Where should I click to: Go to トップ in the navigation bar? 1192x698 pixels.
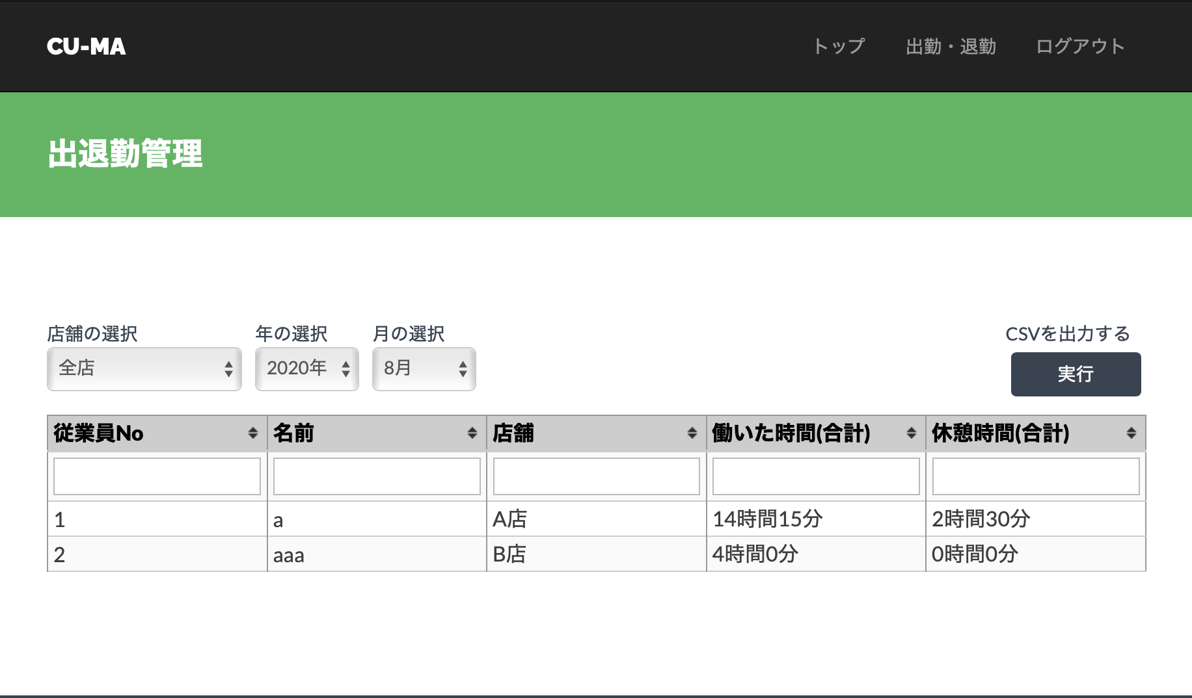[x=839, y=46]
